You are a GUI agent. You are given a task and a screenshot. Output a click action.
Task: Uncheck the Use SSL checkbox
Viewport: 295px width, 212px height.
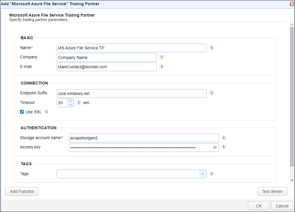click(x=22, y=112)
